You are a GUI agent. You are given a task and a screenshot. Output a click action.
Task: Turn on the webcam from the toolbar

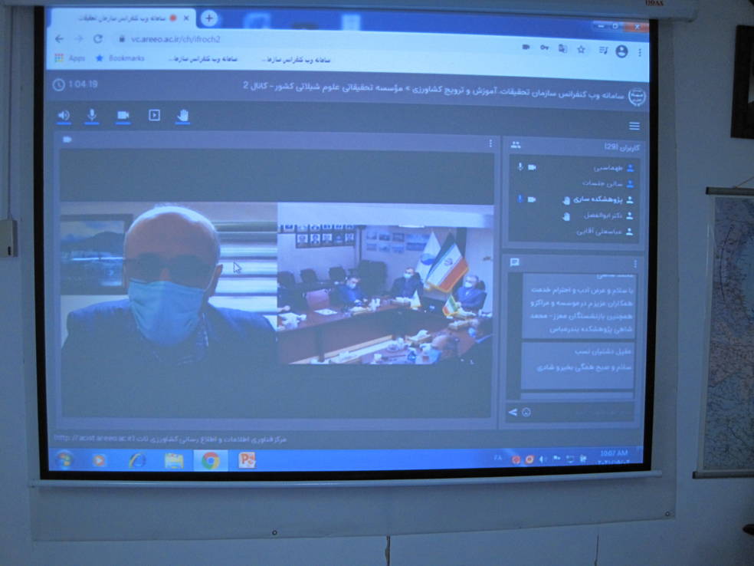click(x=123, y=116)
